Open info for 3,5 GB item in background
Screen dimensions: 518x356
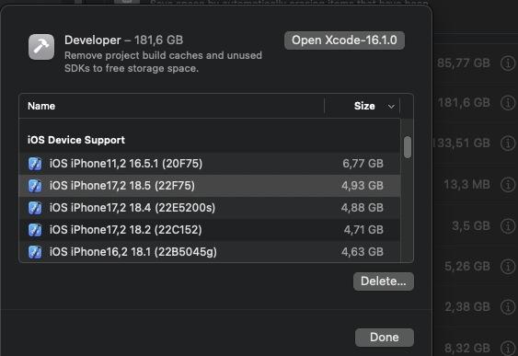click(508, 226)
